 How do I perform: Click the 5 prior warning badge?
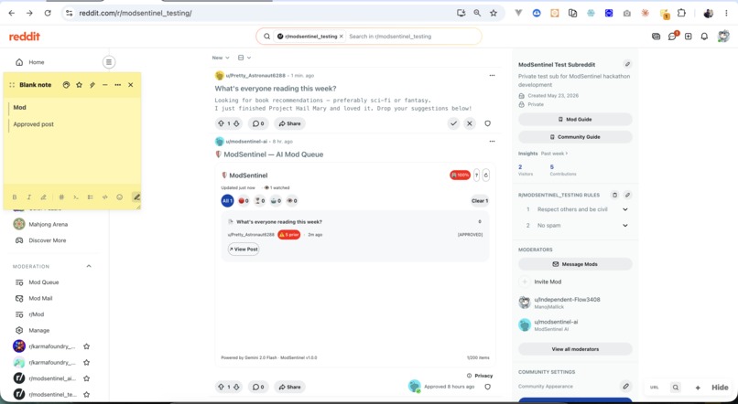(289, 234)
